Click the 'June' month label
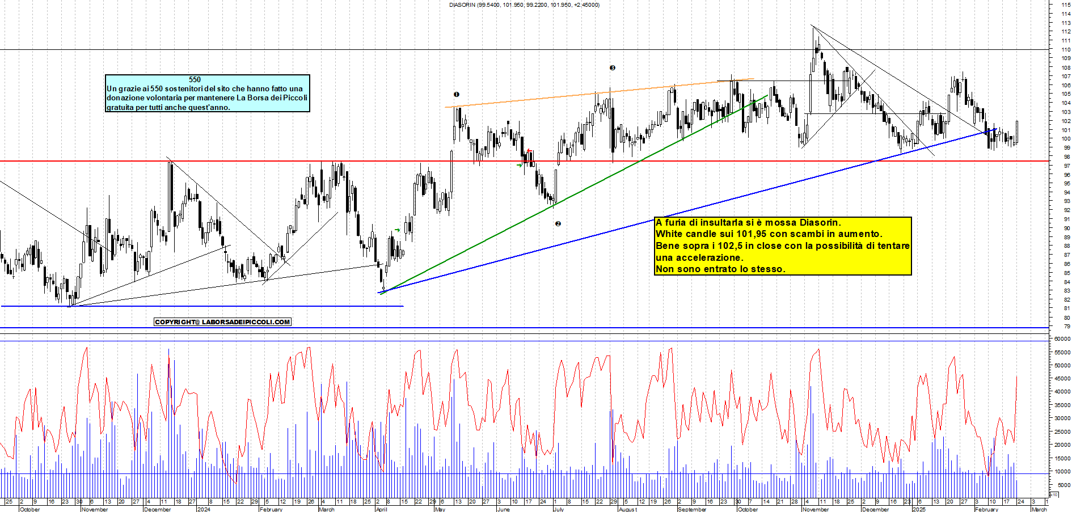 [504, 509]
